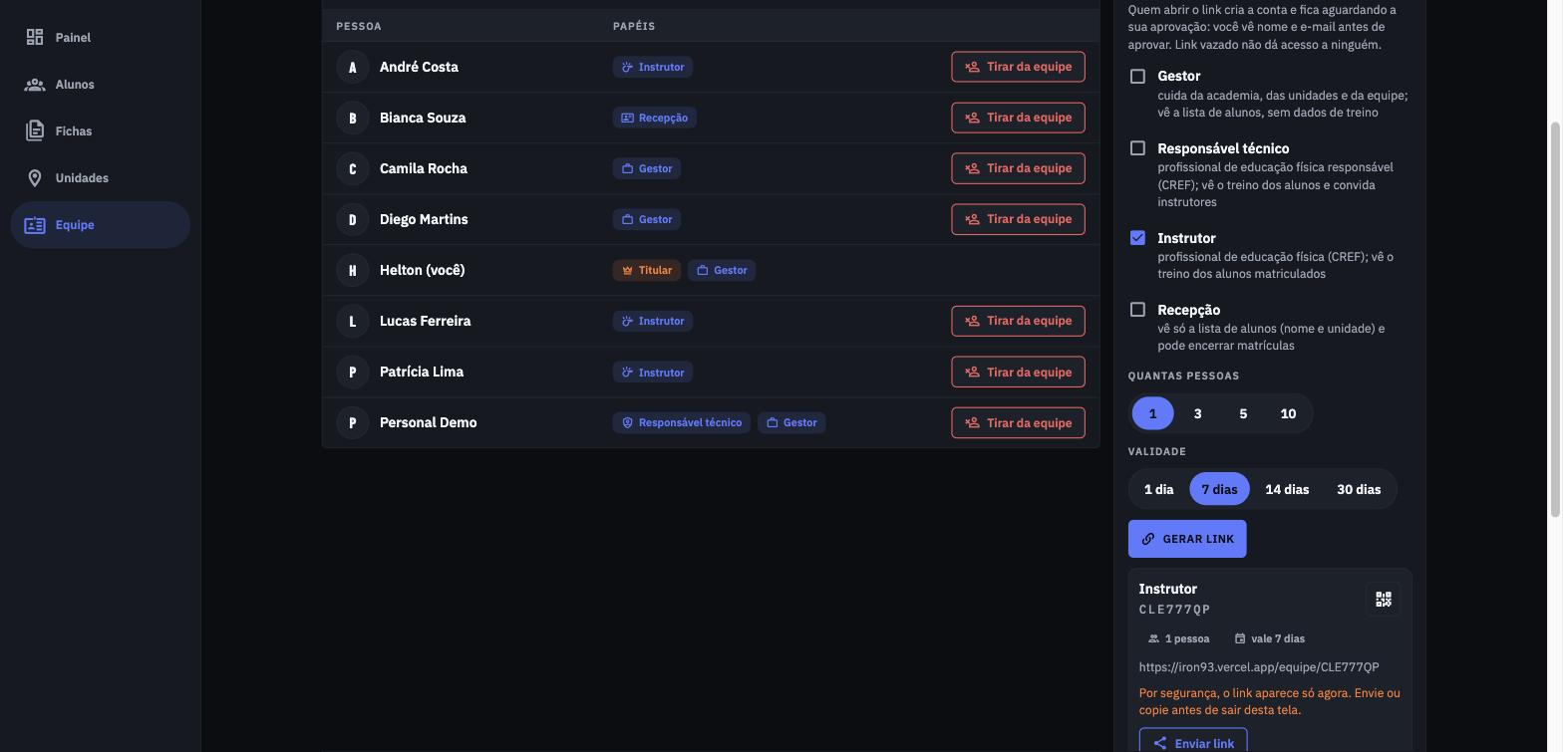Choose 1 dia validity
The height and width of the screenshot is (752, 1563).
[x=1158, y=489]
